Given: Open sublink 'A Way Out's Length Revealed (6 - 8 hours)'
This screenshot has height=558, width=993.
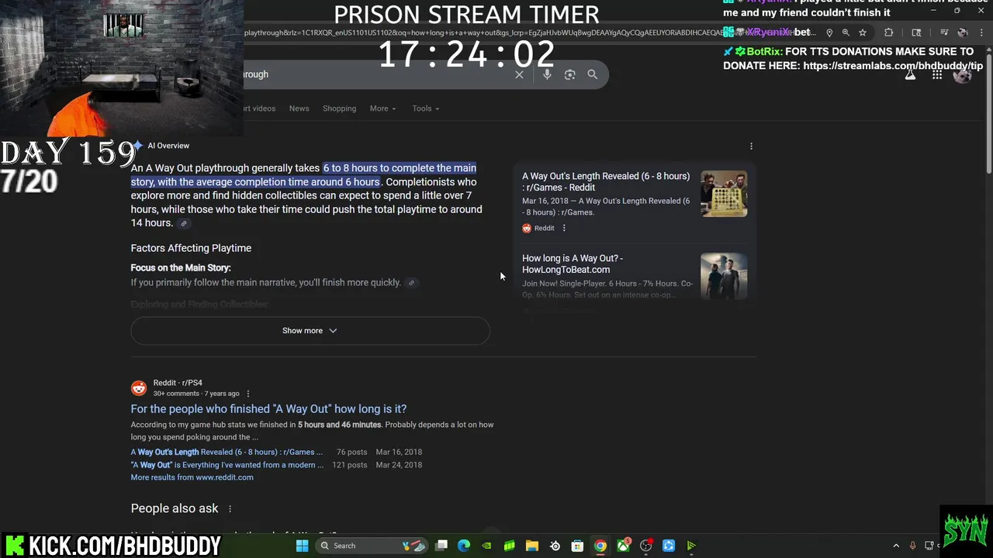Looking at the screenshot, I should [x=227, y=452].
